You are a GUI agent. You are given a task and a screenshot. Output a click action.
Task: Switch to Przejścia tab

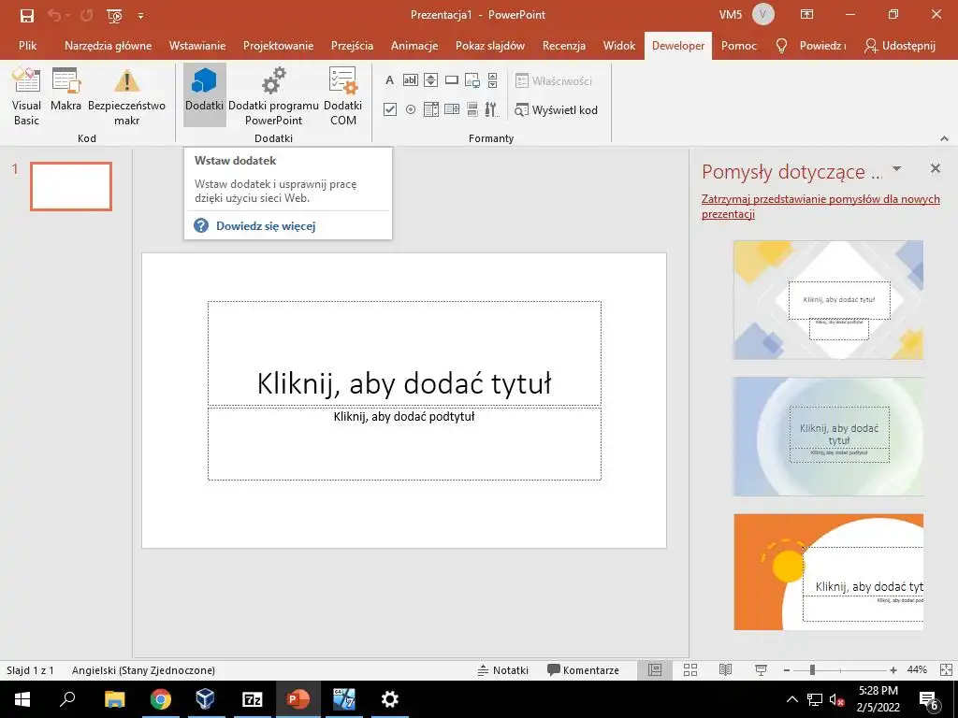[x=352, y=45]
